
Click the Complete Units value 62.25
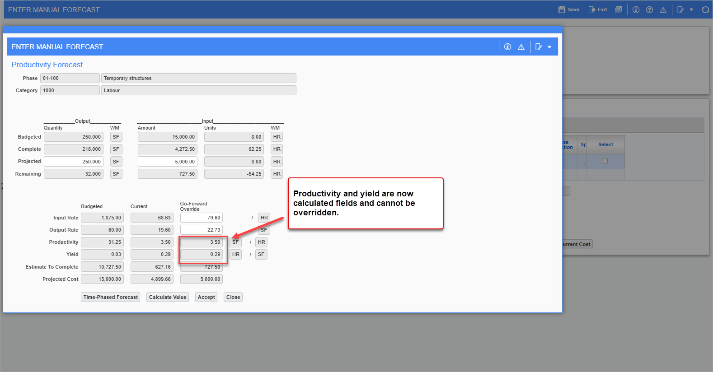coord(234,149)
